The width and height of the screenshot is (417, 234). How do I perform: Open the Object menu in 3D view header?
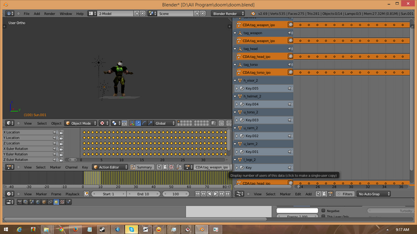pos(56,123)
